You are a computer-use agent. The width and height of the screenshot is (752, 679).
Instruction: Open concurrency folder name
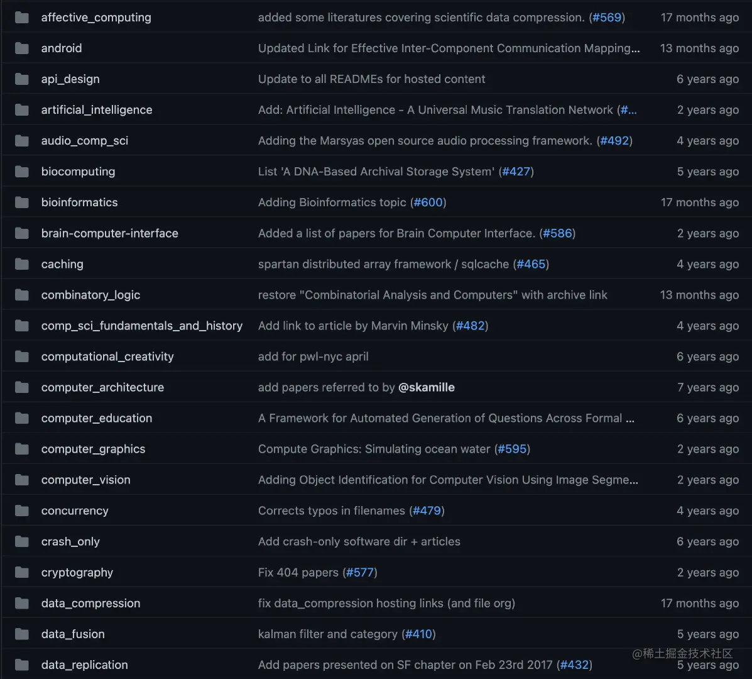tap(75, 511)
